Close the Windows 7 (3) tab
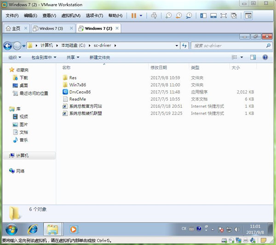Viewport: 276px width, 245px height. coord(71,28)
